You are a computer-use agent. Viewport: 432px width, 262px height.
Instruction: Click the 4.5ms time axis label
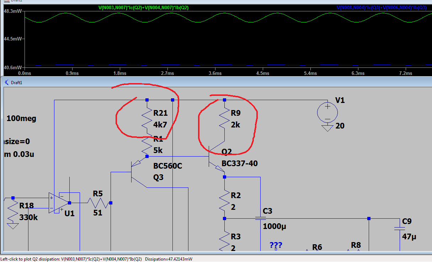click(x=263, y=73)
